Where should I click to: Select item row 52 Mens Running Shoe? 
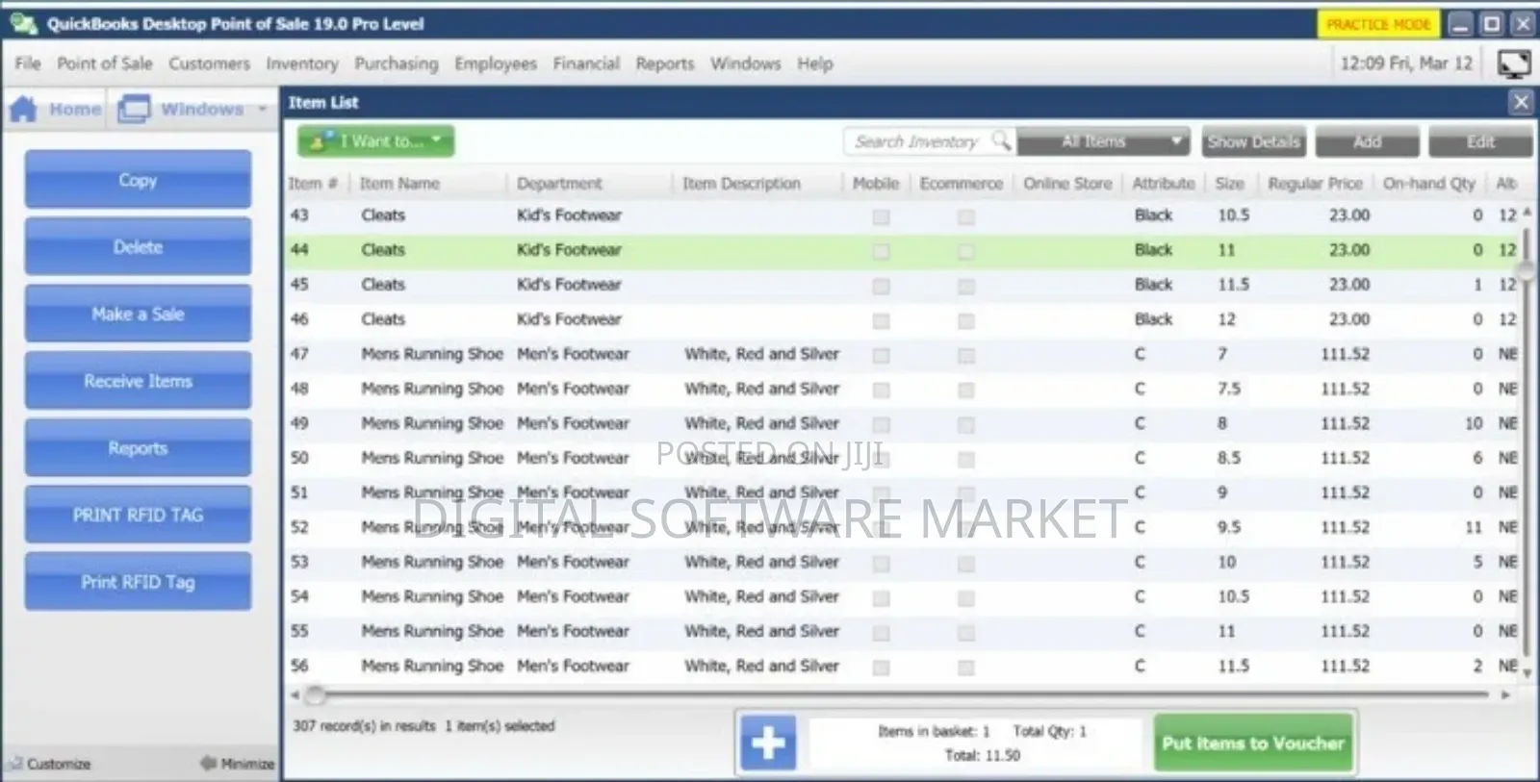(x=903, y=527)
